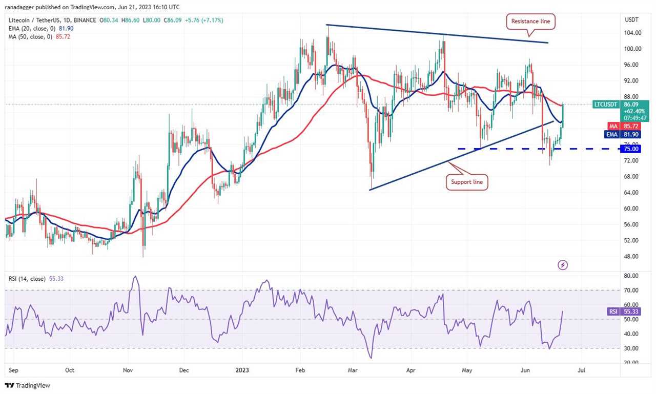
Task: Select the 'Resistance line' callout label
Action: (x=531, y=22)
